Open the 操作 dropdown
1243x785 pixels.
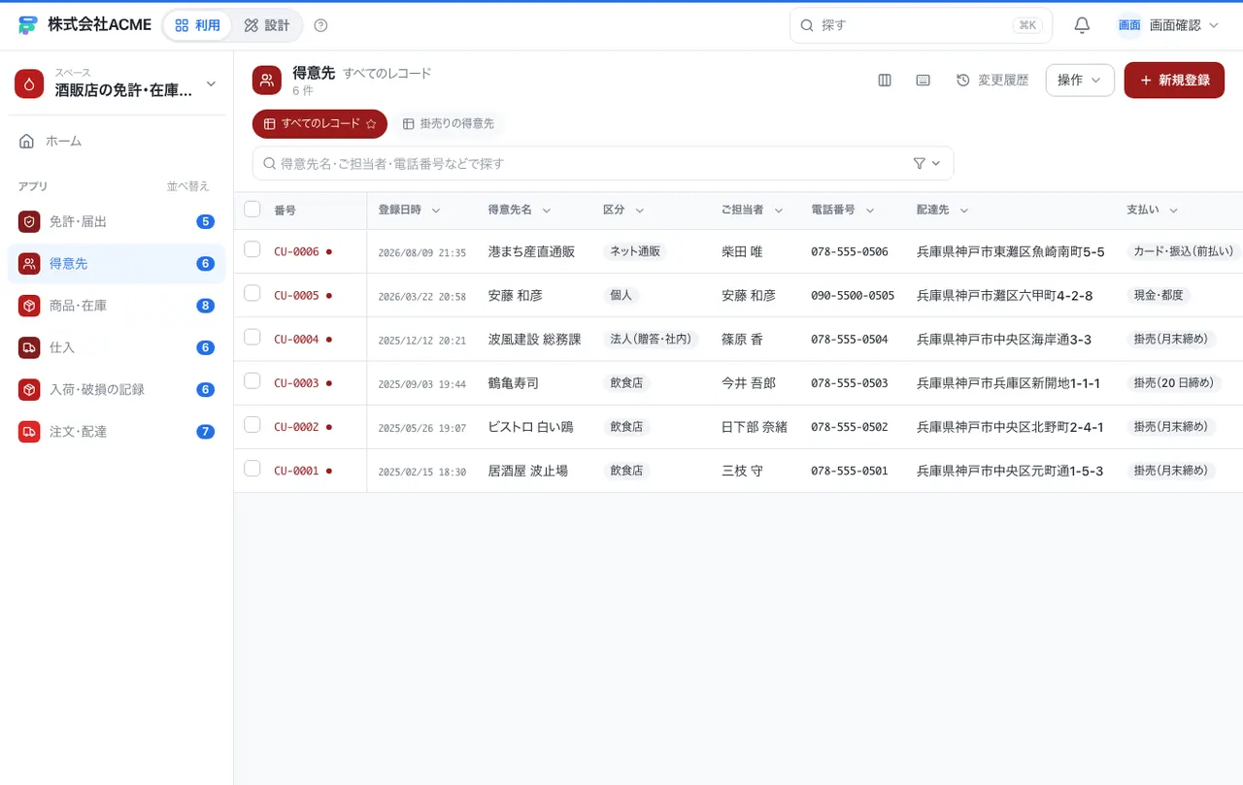coord(1080,81)
